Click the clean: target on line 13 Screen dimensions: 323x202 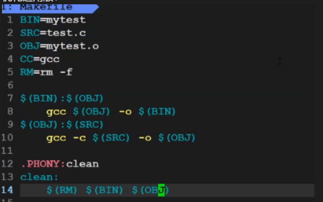(39, 177)
